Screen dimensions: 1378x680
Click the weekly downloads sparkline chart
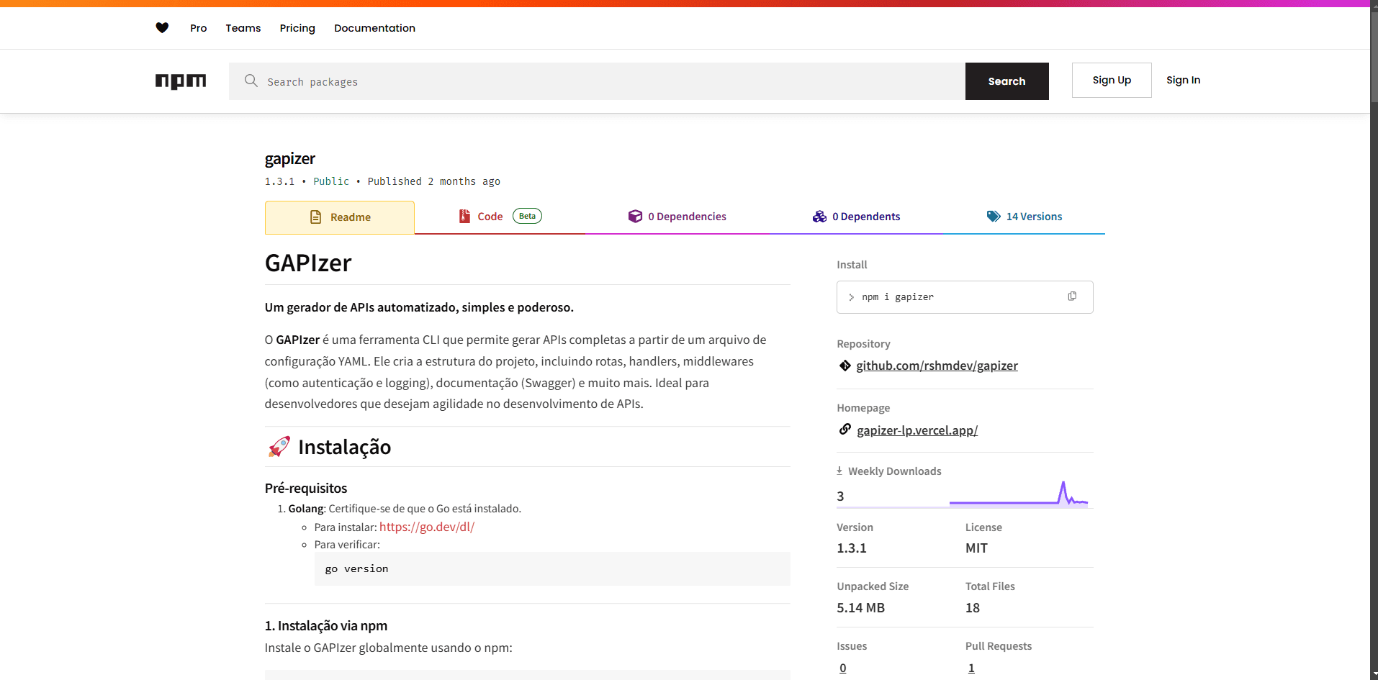(1018, 494)
